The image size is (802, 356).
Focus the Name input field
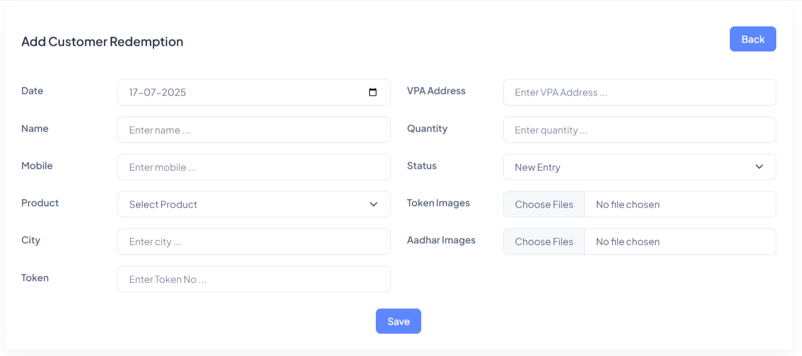click(254, 130)
